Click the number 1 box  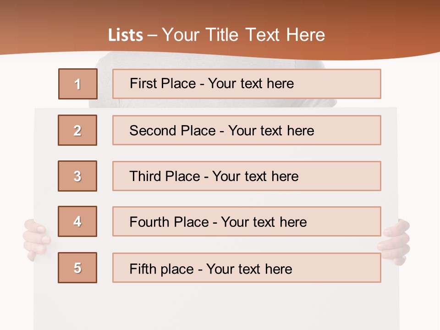click(x=78, y=84)
